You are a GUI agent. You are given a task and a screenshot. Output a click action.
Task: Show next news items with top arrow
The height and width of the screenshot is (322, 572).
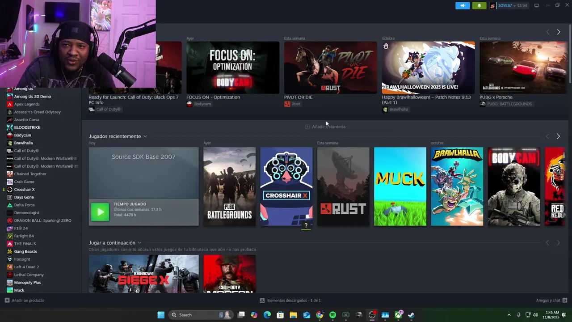click(x=558, y=32)
